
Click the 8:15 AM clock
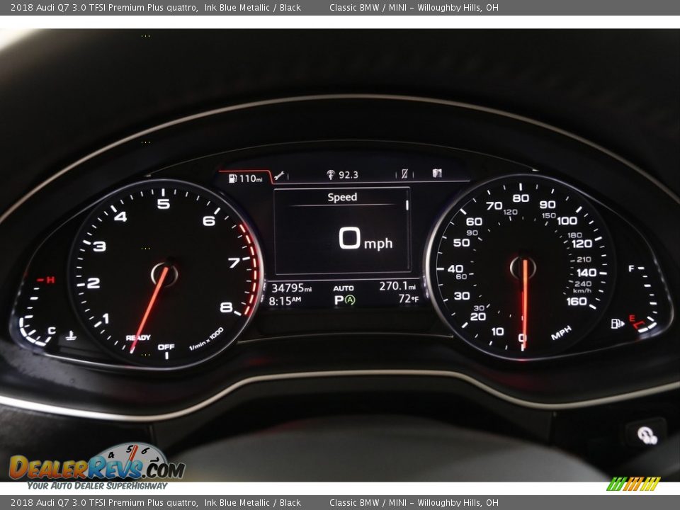coord(285,300)
